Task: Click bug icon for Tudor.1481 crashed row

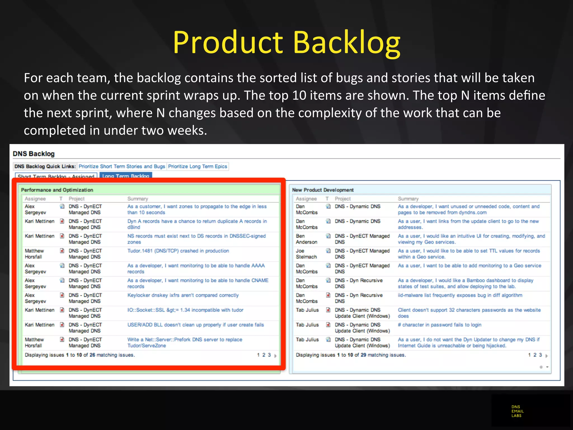Action: click(62, 251)
